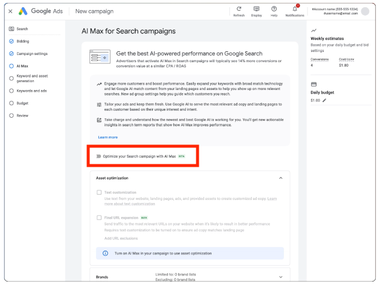Close the new campaign editor with X icon
This screenshot has height=290, width=386.
coord(10,11)
